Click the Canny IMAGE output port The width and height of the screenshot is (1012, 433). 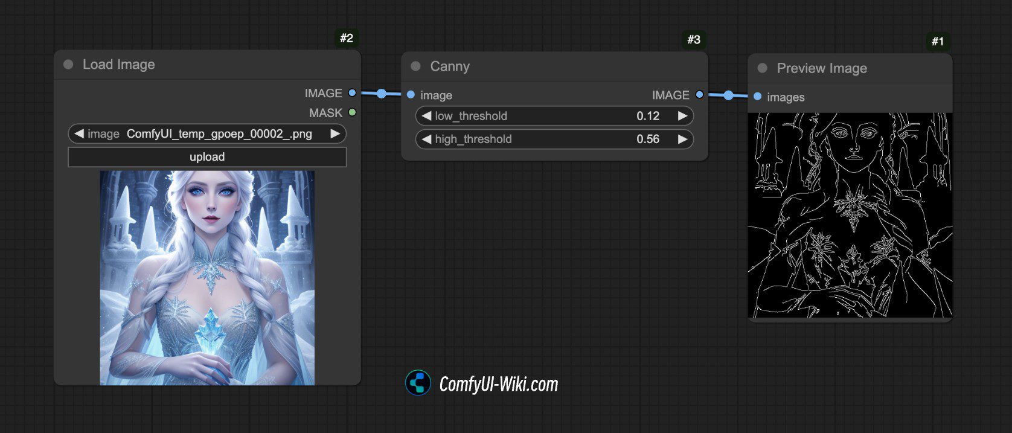click(699, 95)
